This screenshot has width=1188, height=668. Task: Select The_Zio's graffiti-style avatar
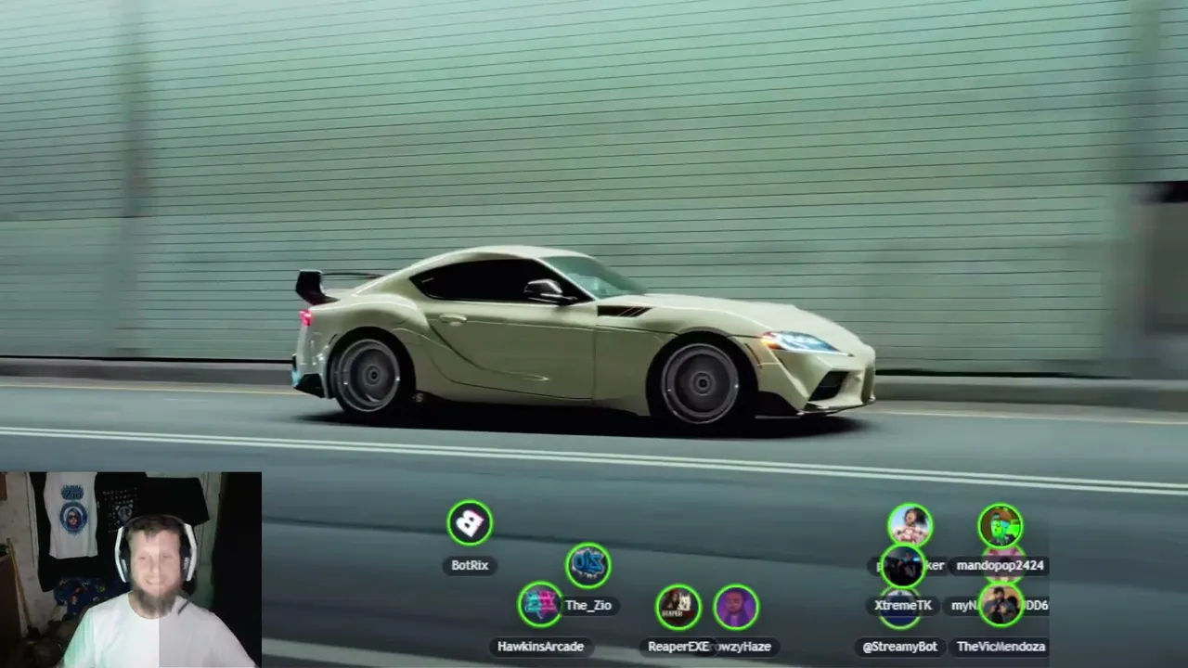588,565
